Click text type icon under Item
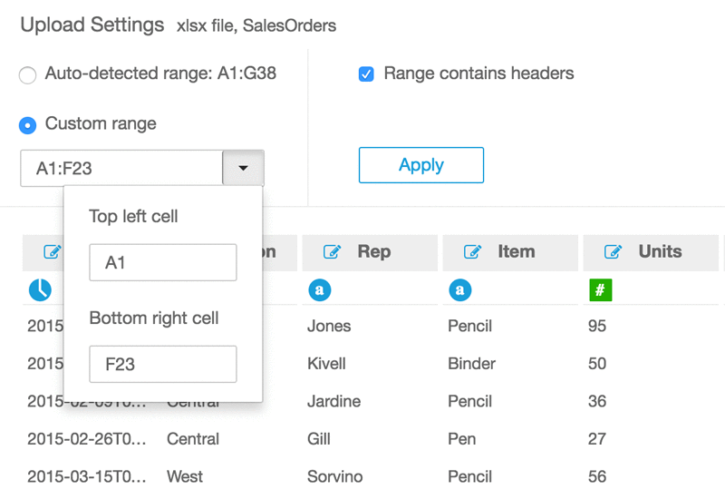 pyautogui.click(x=459, y=290)
